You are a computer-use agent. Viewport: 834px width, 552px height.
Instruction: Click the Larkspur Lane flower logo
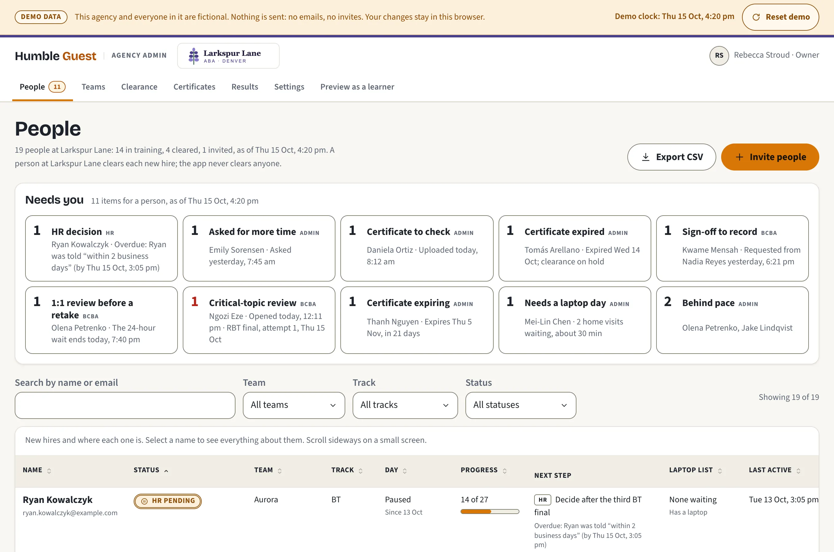(193, 56)
